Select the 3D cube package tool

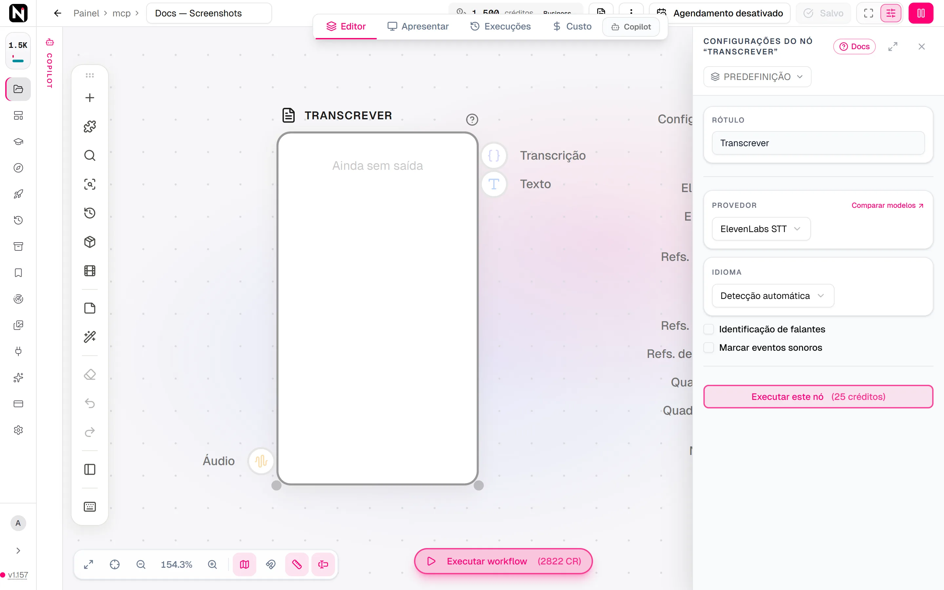90,242
